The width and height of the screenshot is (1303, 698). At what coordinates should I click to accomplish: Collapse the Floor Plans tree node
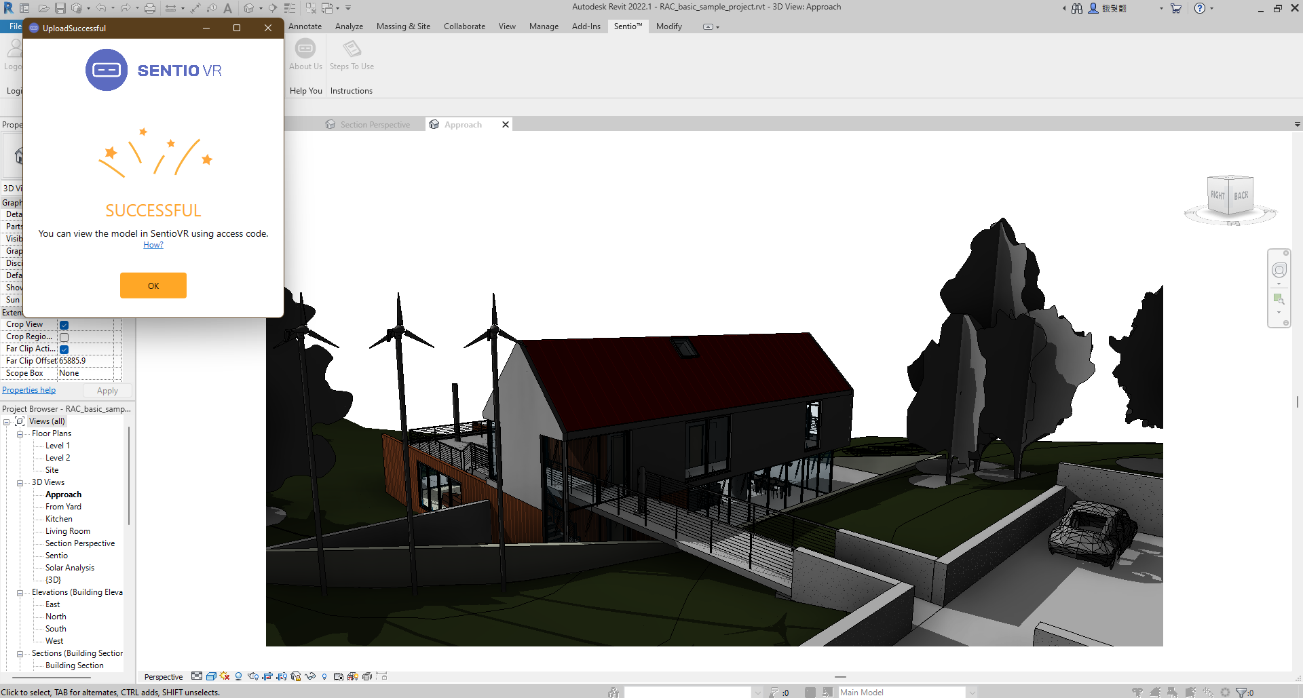pyautogui.click(x=20, y=434)
